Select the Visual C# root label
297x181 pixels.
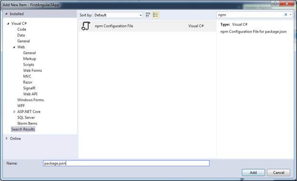pos(19,23)
